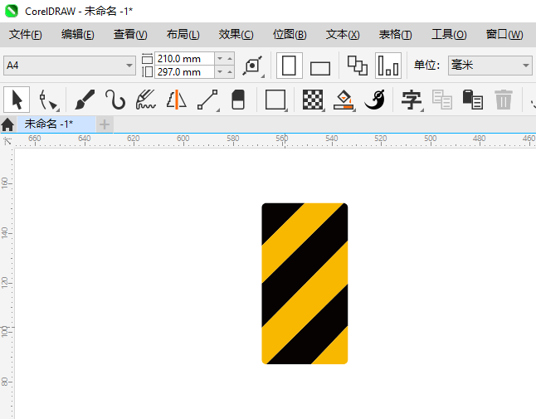
Task: Click the grayed Copy icon
Action: [442, 100]
